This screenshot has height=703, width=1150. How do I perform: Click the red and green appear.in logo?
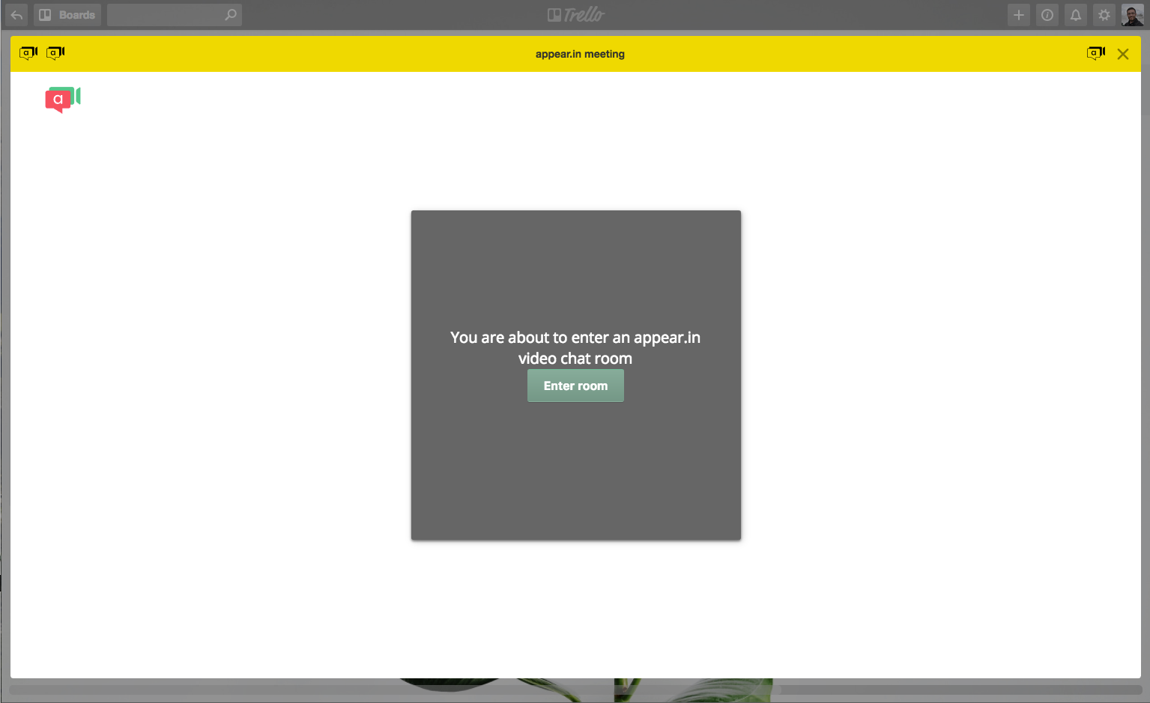coord(62,99)
